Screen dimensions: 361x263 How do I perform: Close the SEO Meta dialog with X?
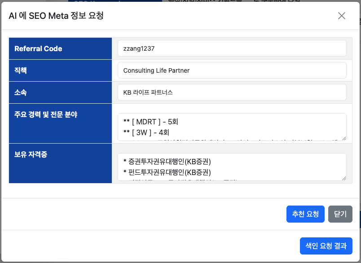coord(342,16)
